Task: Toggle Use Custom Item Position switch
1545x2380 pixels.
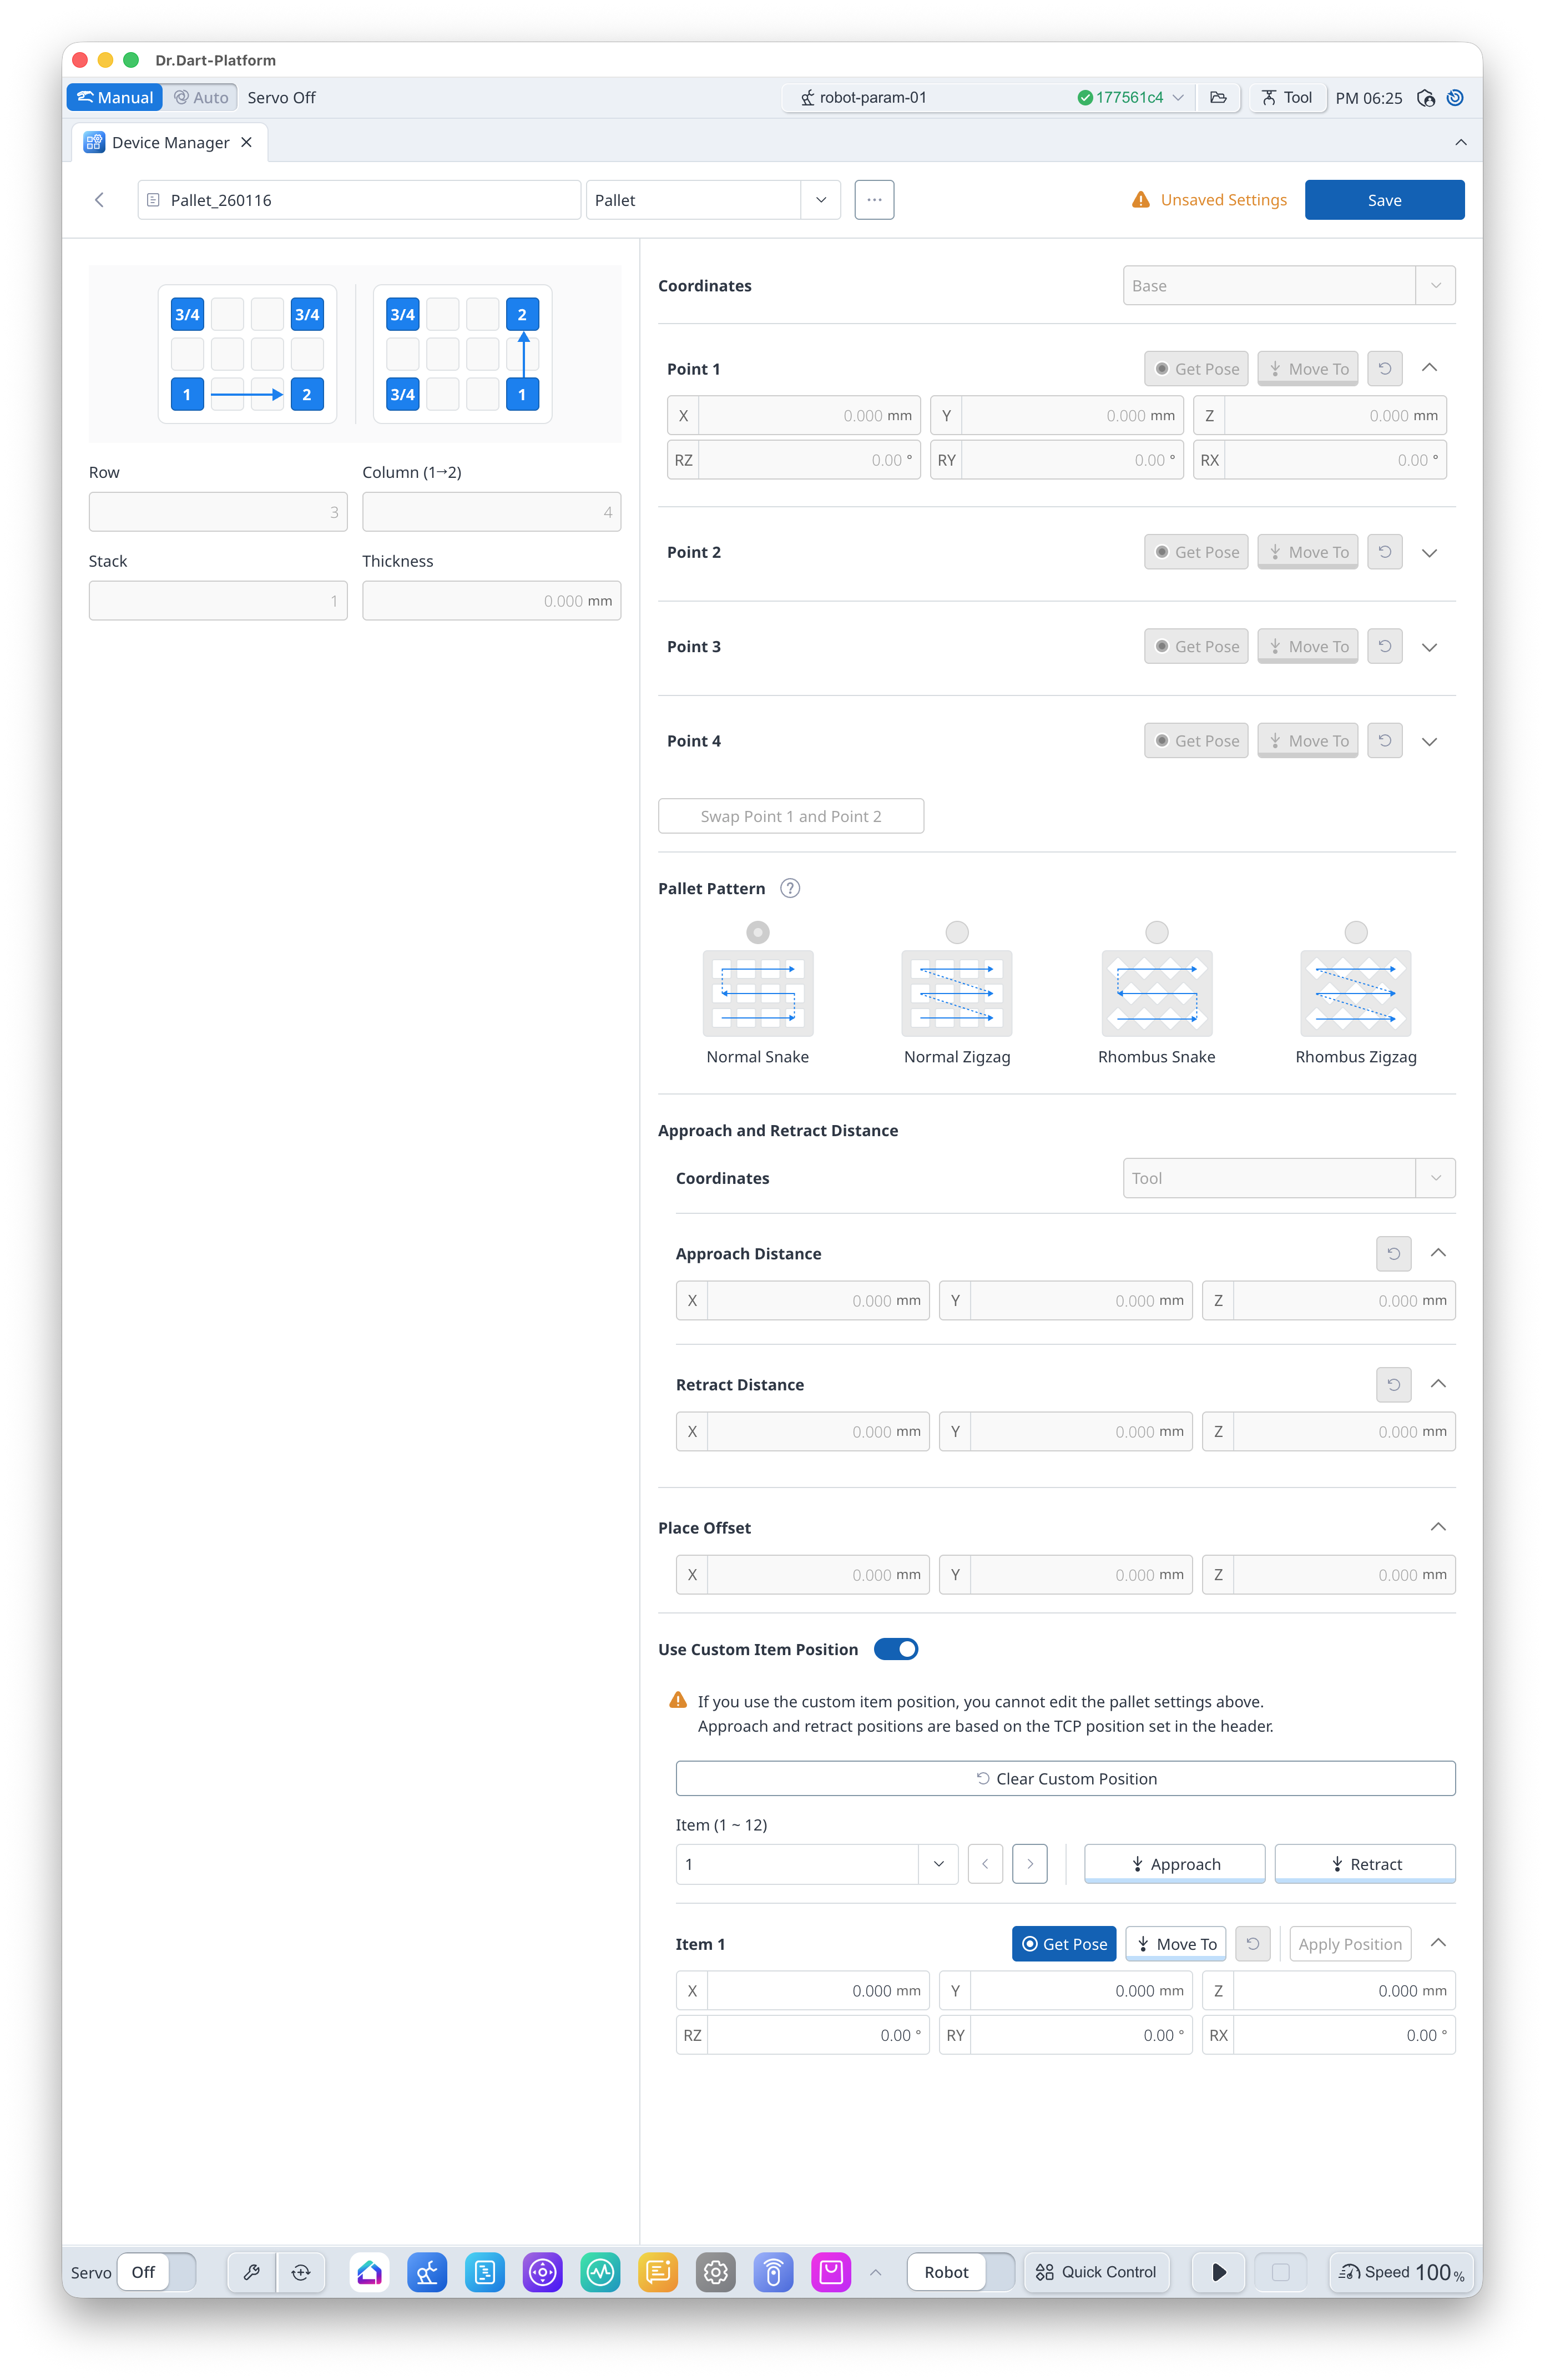Action: pos(896,1649)
